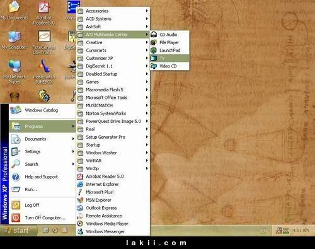Click the Acrobat Reader 5.0 menu icon
This screenshot has width=315, height=249.
click(x=80, y=177)
